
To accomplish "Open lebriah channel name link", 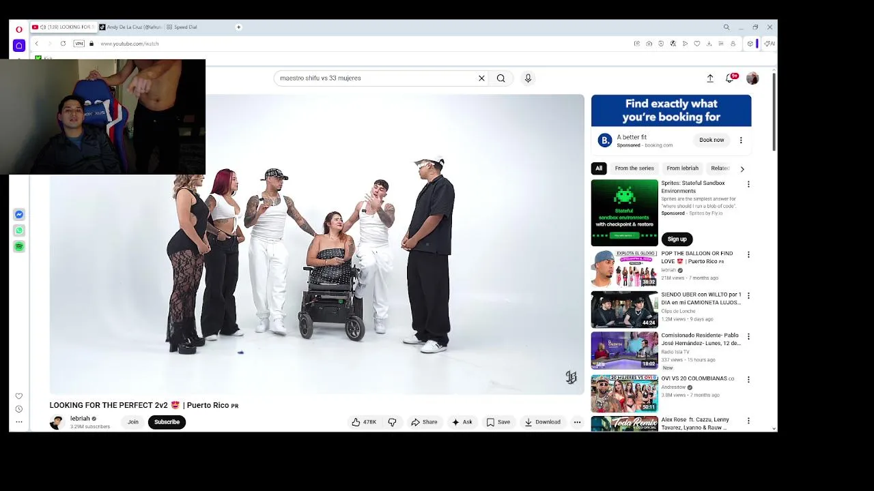I will coord(80,419).
